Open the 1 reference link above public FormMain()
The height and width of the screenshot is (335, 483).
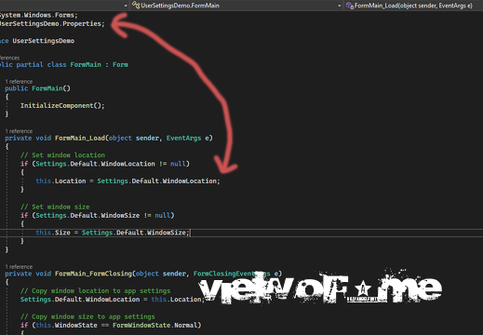(x=19, y=82)
